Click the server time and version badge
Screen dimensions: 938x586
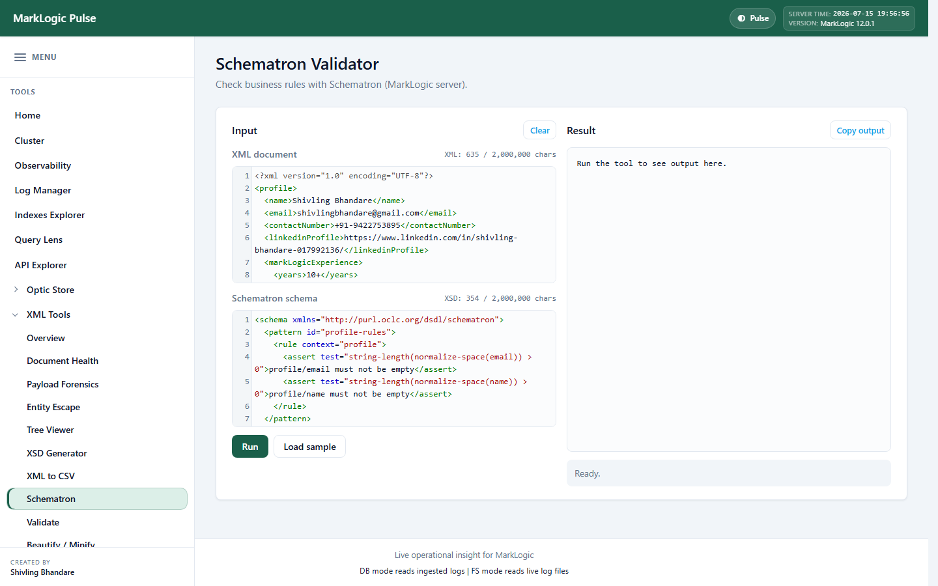coord(849,18)
